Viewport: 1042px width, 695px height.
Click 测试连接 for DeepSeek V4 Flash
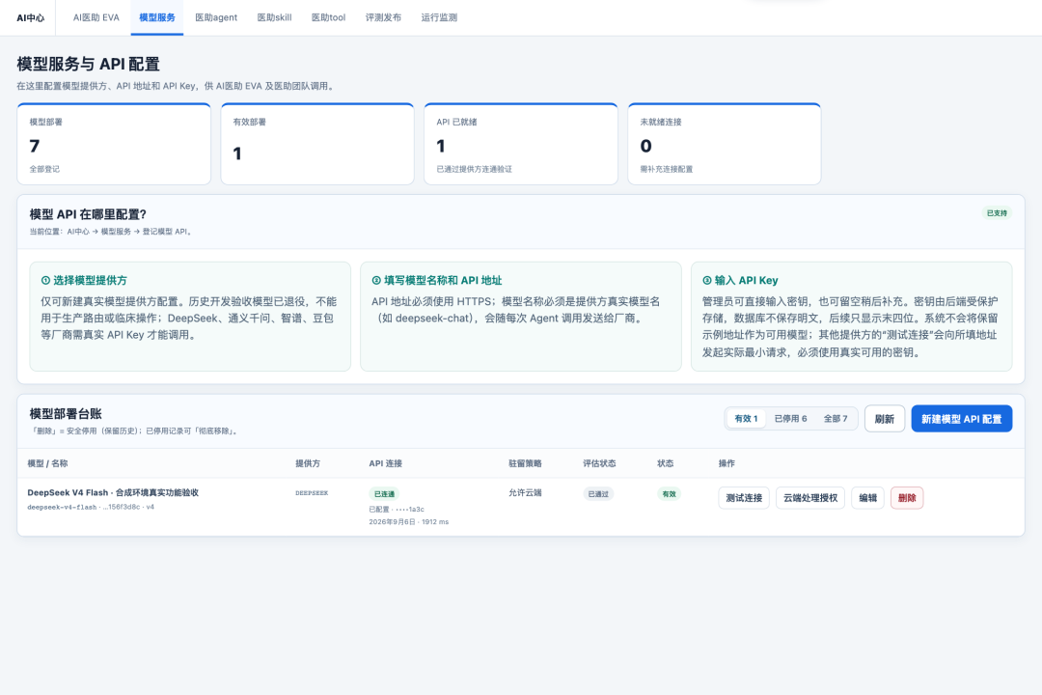(x=744, y=498)
